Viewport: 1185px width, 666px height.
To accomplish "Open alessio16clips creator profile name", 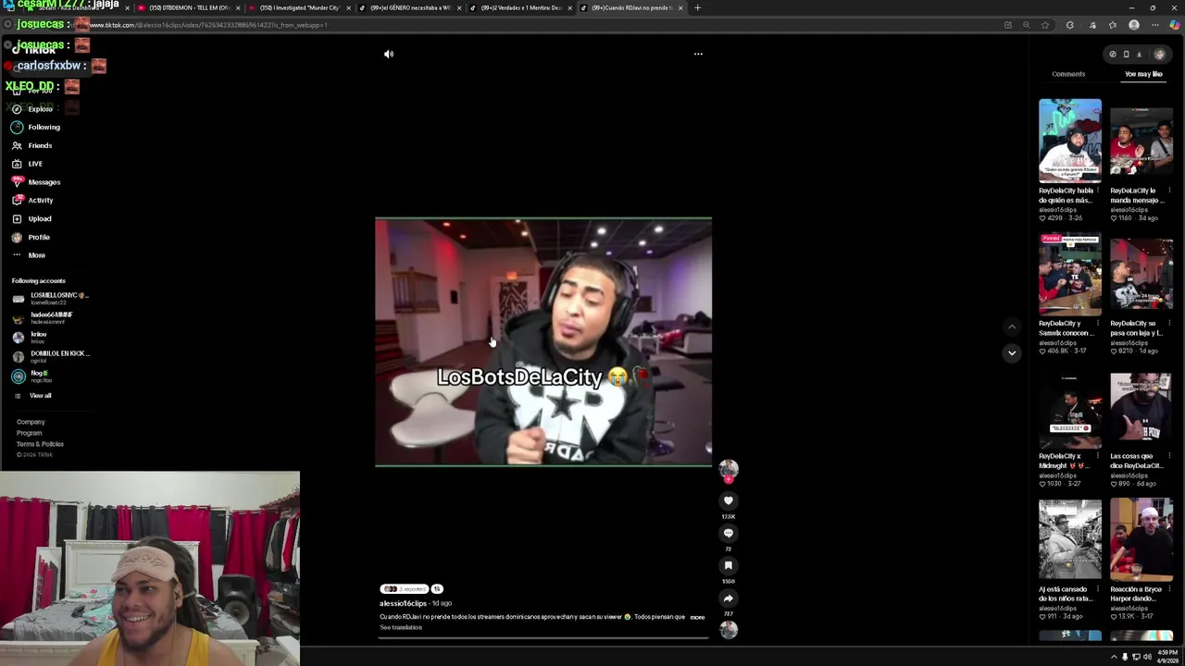I will (403, 603).
